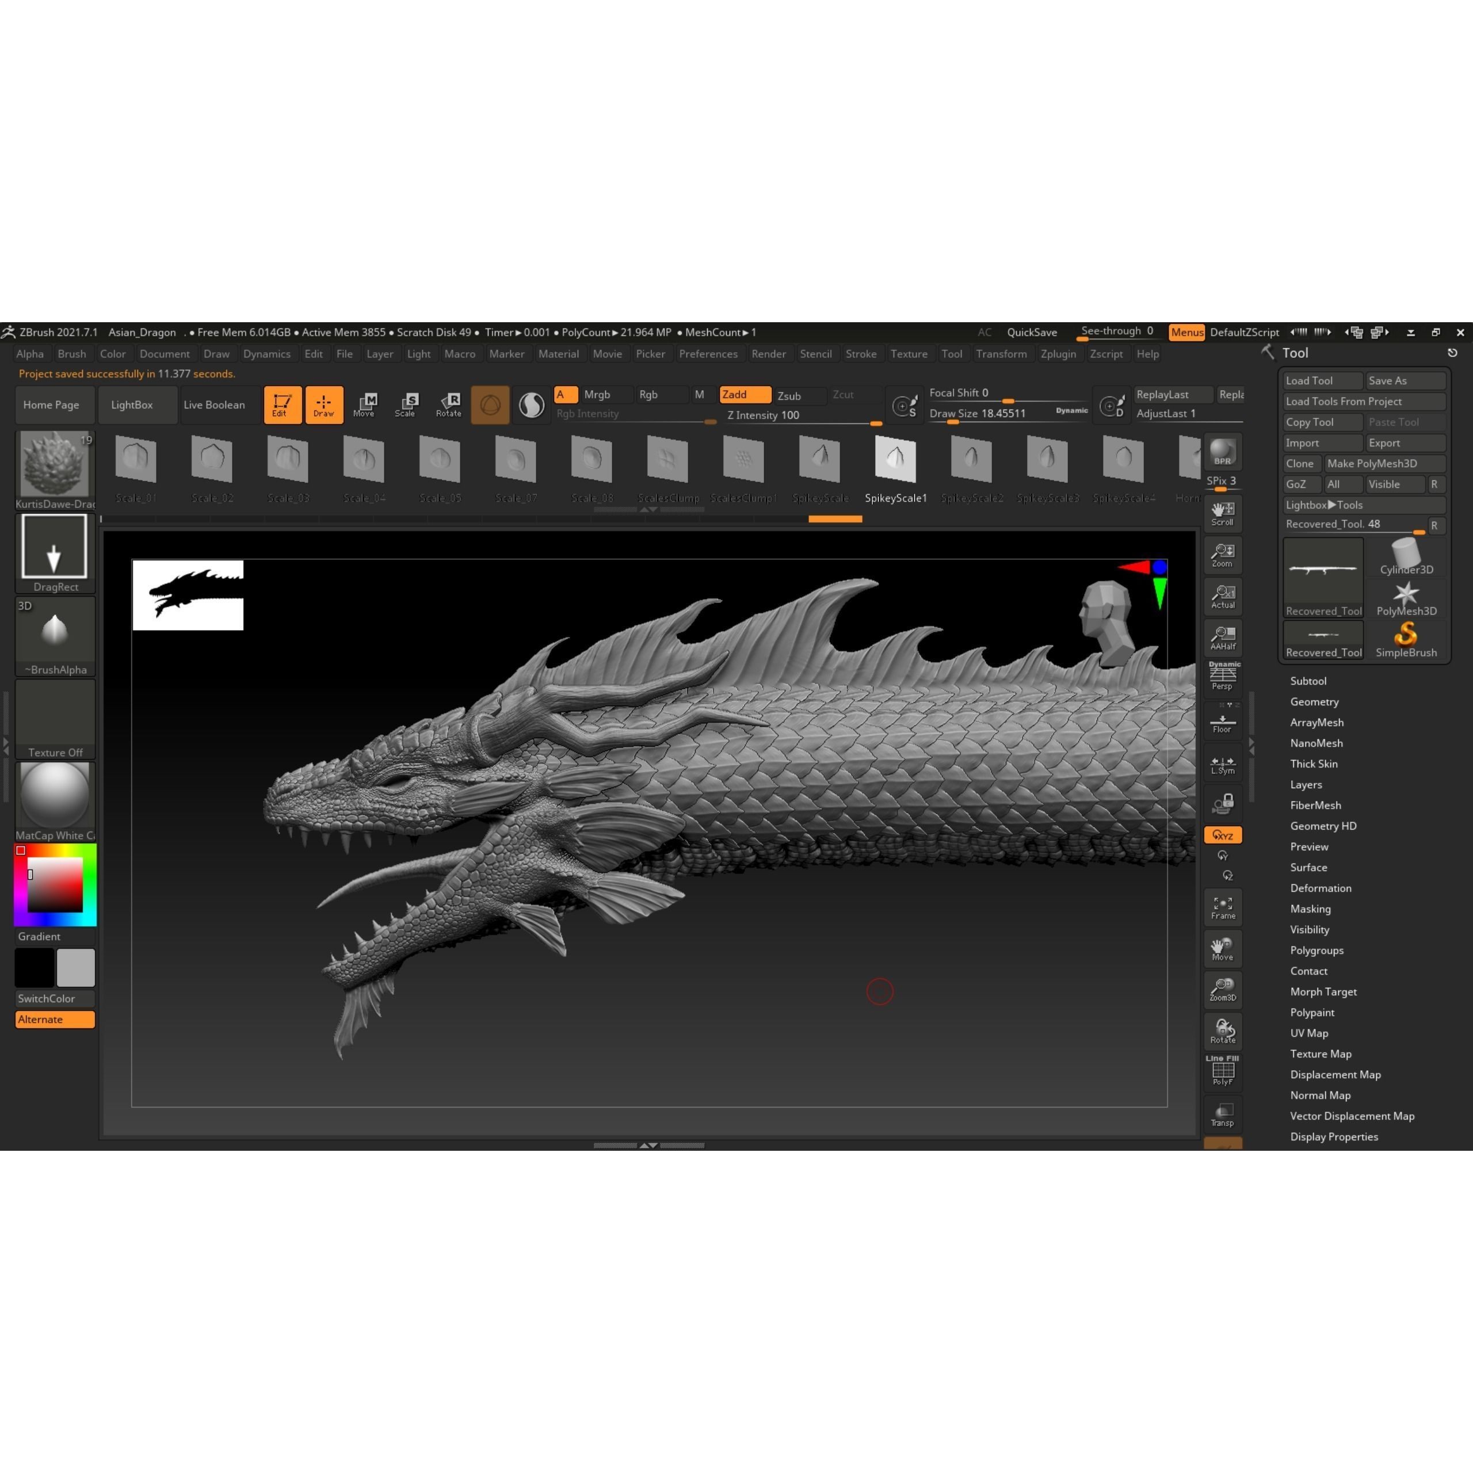Toggle Mrgb painting mode
The height and width of the screenshot is (1473, 1473).
[598, 394]
